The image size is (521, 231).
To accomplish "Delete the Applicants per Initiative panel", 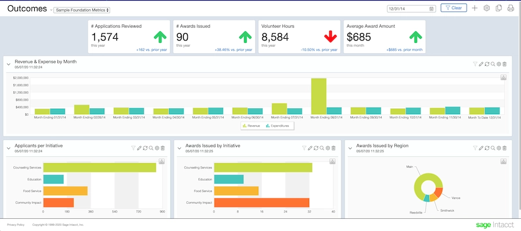I will coord(163,148).
